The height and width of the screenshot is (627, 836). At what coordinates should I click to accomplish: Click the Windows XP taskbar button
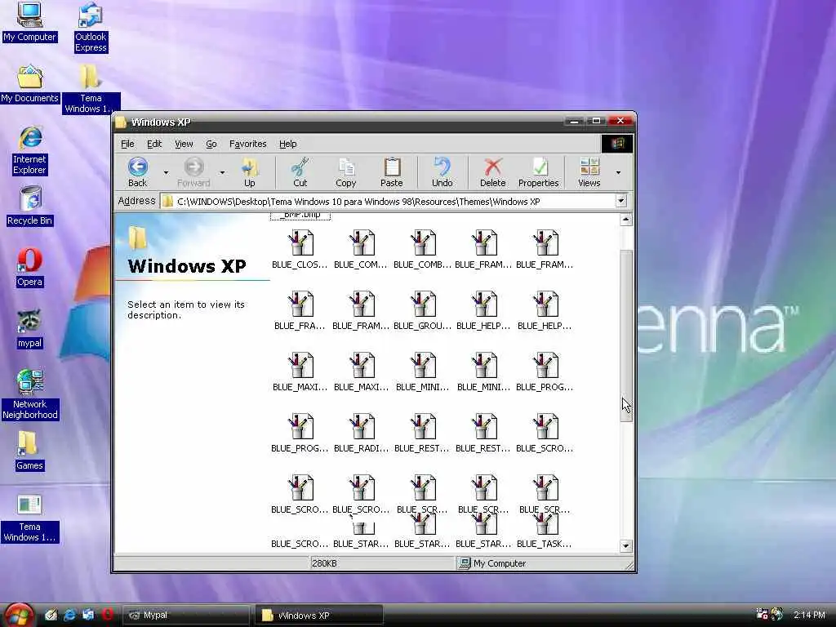[x=319, y=616]
